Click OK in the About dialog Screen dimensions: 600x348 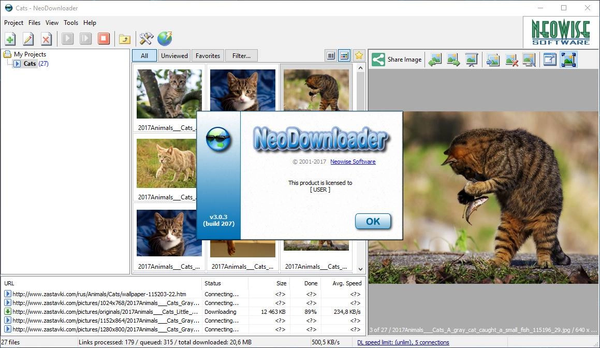(373, 221)
